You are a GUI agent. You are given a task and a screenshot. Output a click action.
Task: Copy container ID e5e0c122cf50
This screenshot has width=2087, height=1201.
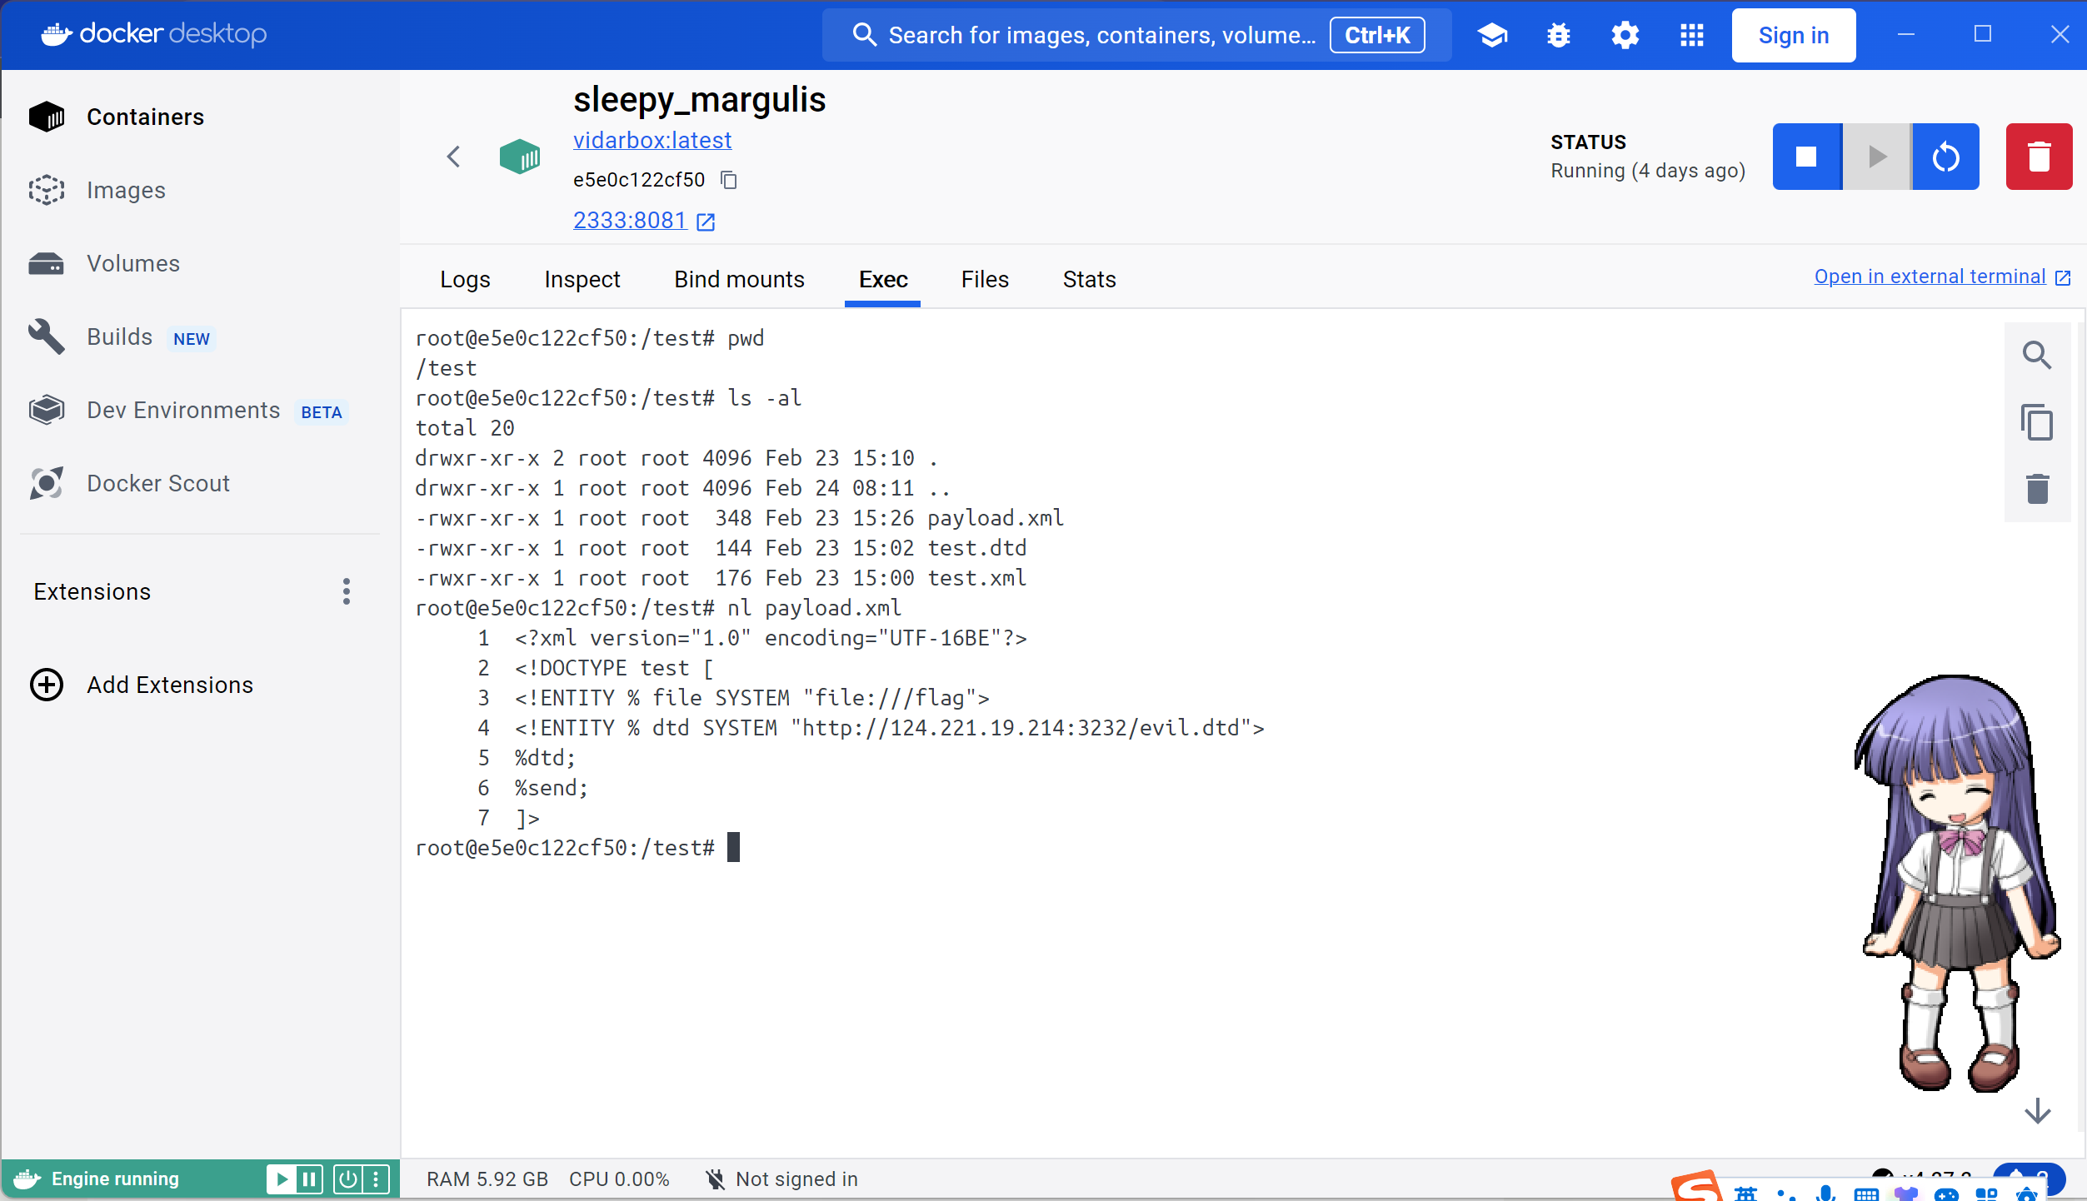click(729, 180)
